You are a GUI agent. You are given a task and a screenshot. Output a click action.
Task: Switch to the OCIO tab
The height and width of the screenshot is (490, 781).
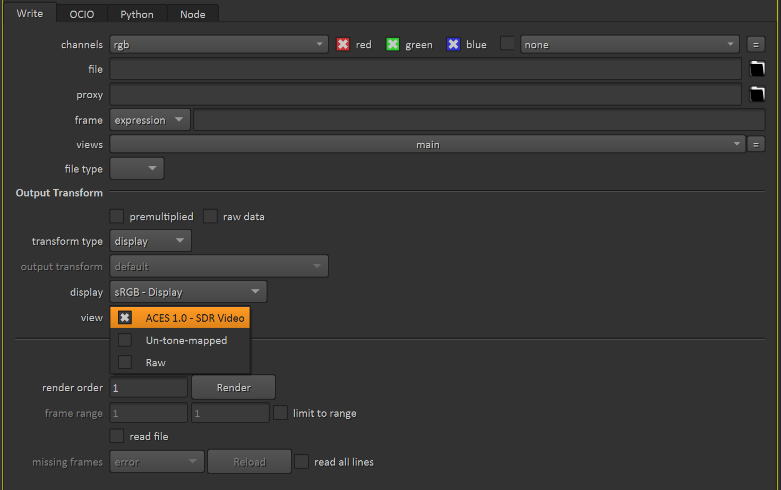(82, 14)
